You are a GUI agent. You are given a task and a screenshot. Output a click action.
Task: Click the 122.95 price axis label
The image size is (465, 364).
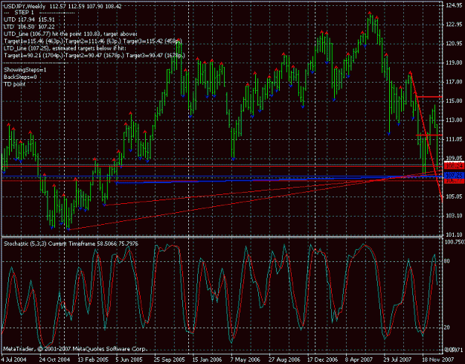point(454,25)
